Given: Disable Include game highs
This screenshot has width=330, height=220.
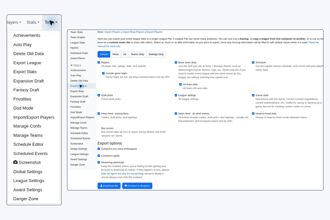Looking at the screenshot, I should point(103,73).
